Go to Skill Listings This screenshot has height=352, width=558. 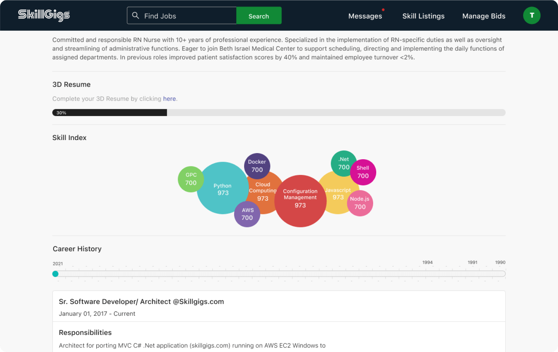423,16
